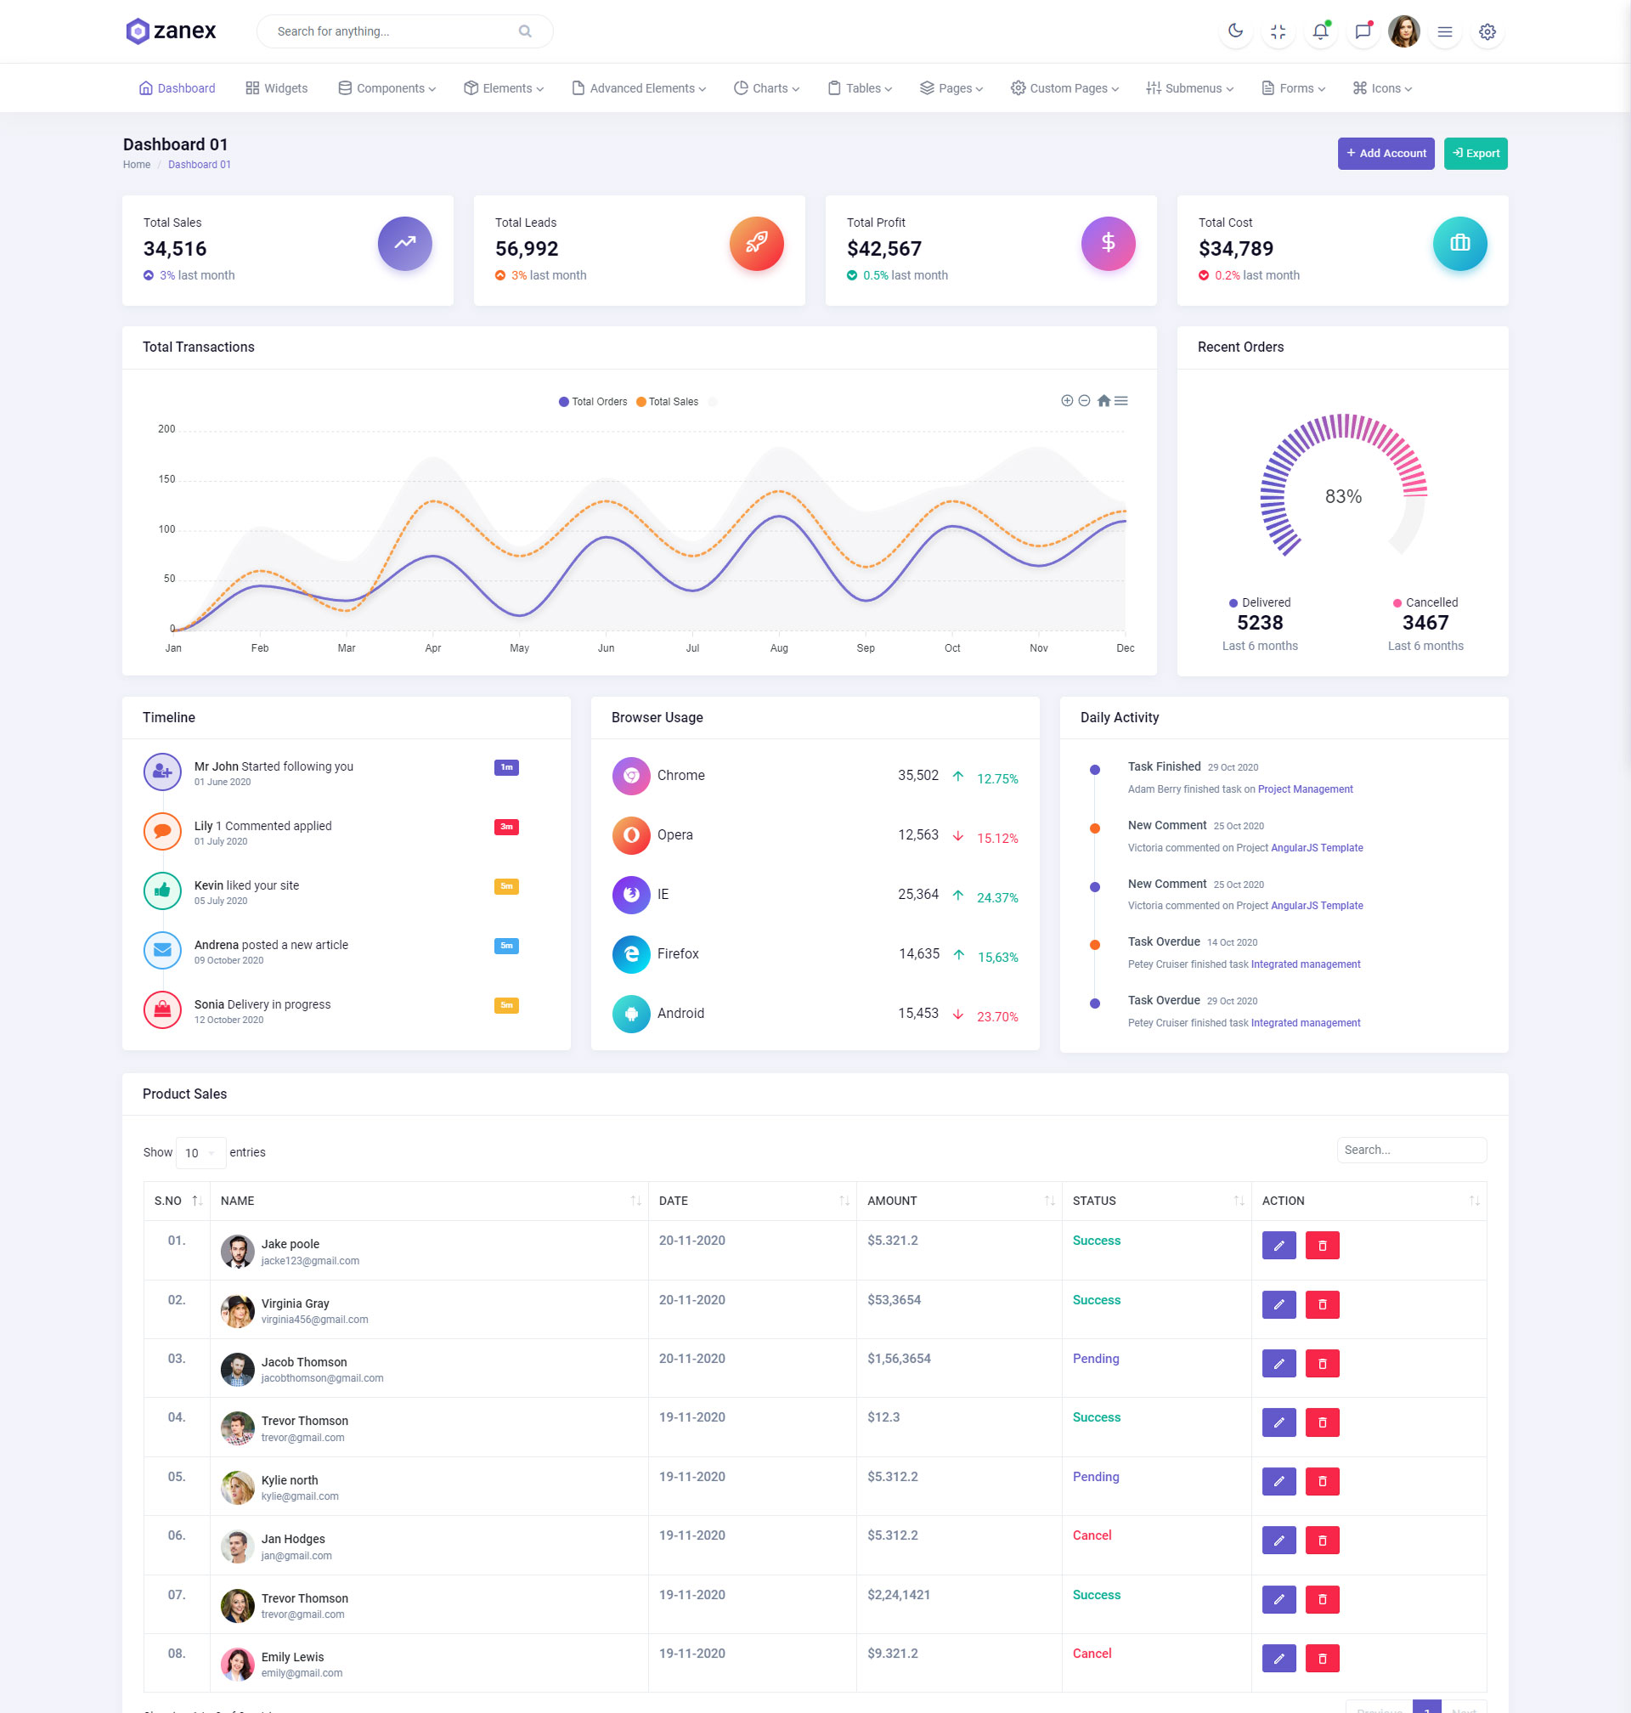Open the messages chat icon

point(1363,31)
